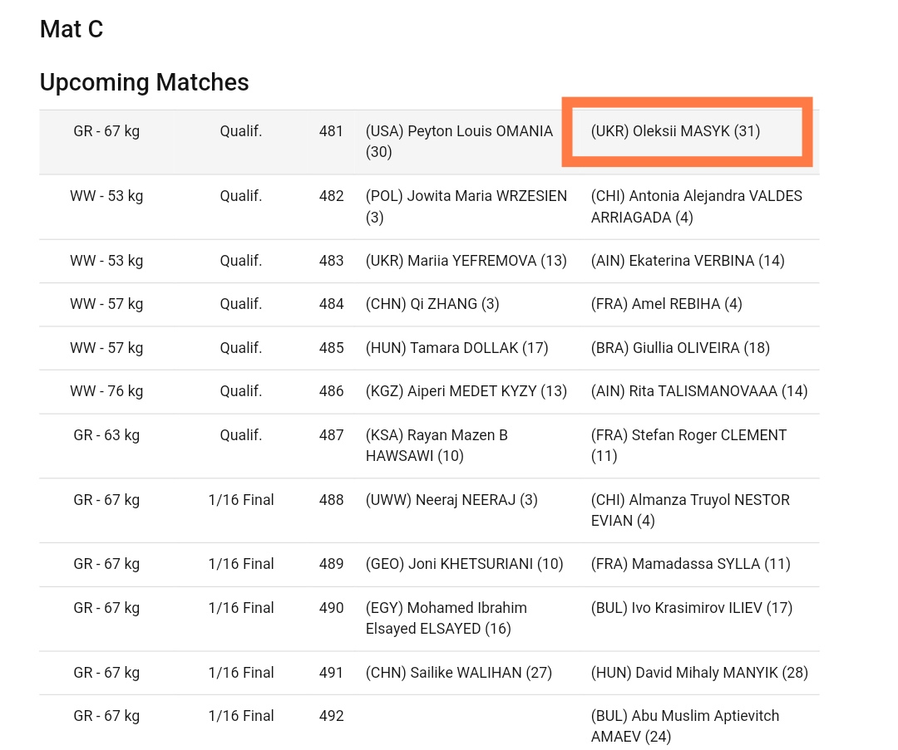Click Giullia OLIVEIRA (18) name

680,348
